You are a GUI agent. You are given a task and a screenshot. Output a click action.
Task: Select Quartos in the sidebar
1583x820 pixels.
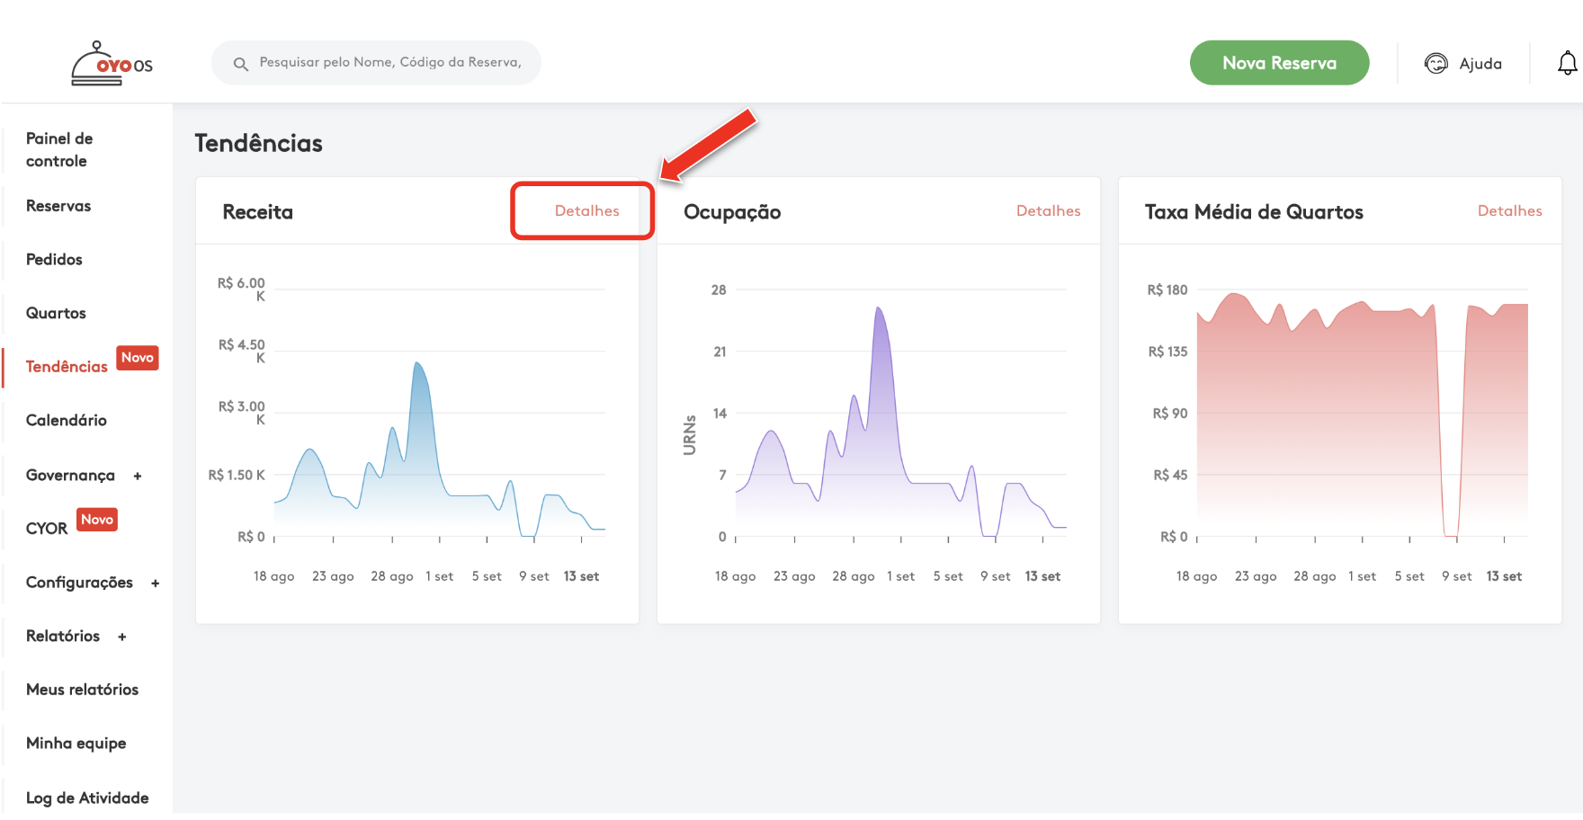click(56, 313)
